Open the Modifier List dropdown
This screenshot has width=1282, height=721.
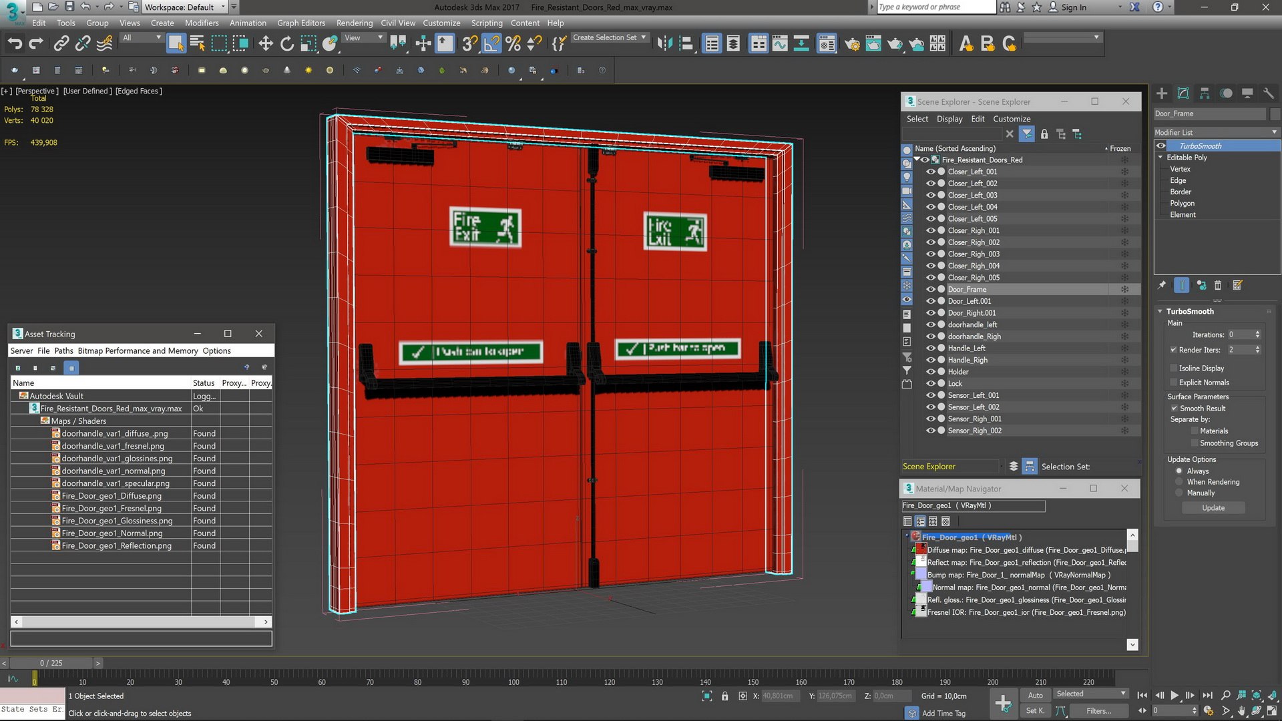pos(1216,132)
